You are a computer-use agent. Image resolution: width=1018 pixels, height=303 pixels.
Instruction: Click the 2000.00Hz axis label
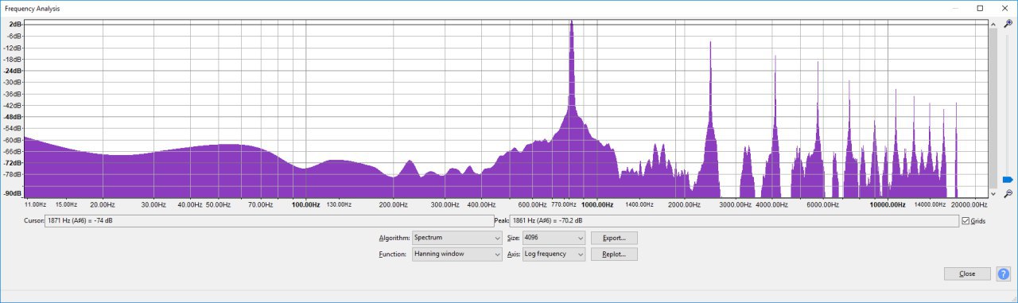click(685, 204)
